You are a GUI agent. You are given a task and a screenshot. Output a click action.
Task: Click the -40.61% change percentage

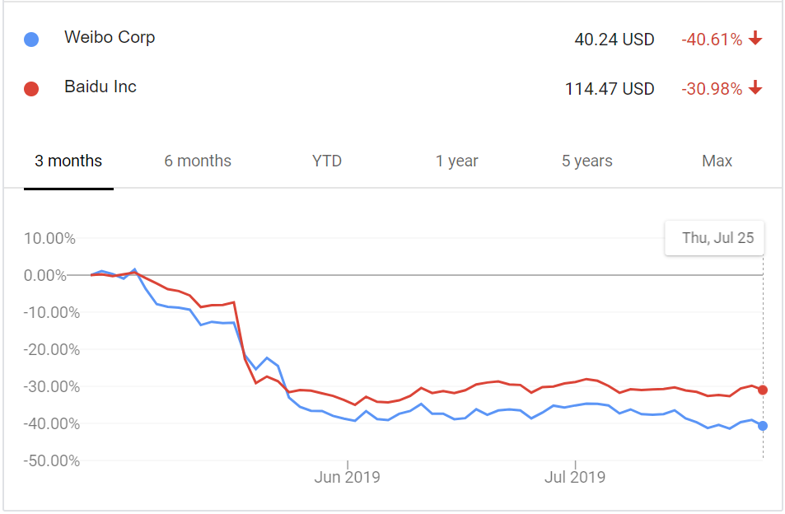coord(712,40)
